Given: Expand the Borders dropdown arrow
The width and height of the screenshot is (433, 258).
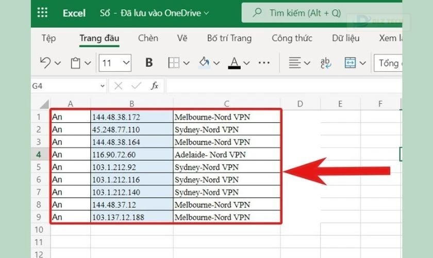Looking at the screenshot, I should (187, 63).
